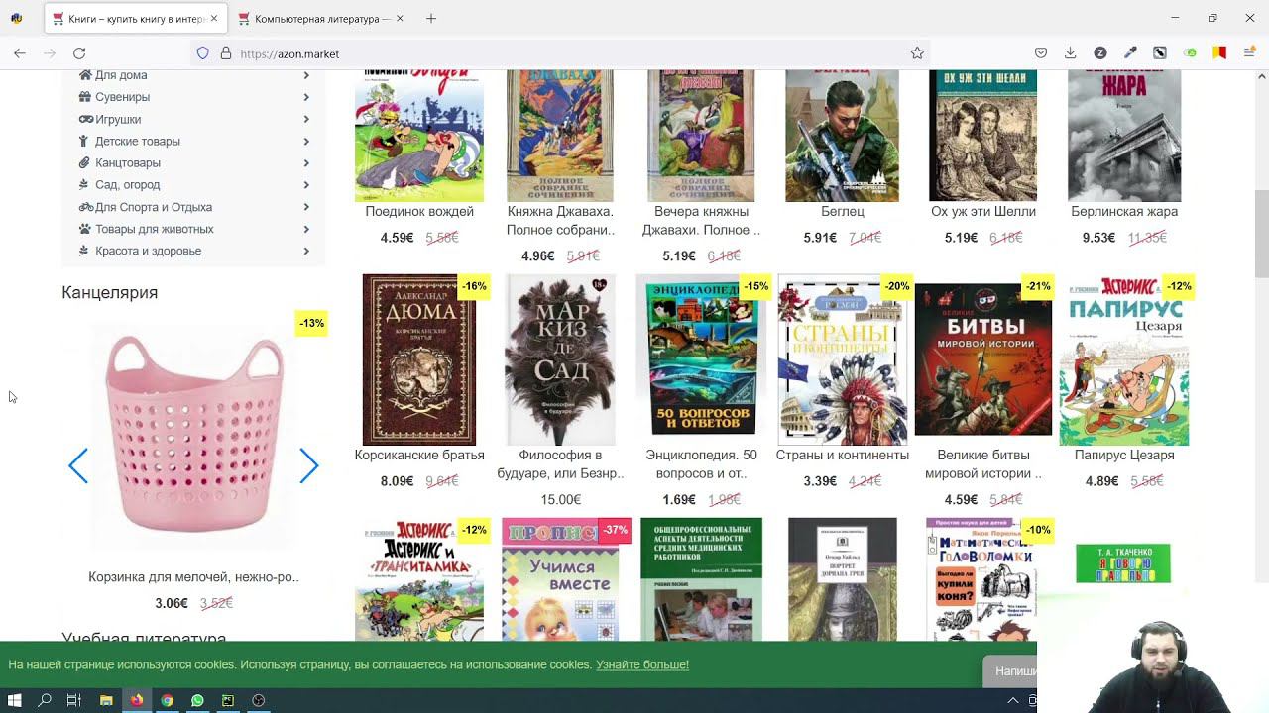Image resolution: width=1269 pixels, height=713 pixels.
Task: Click the child icon next to Детские товары
Action: (x=85, y=141)
